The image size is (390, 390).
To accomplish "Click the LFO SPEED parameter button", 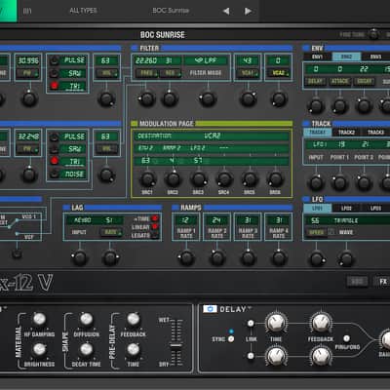I will [x=317, y=232].
